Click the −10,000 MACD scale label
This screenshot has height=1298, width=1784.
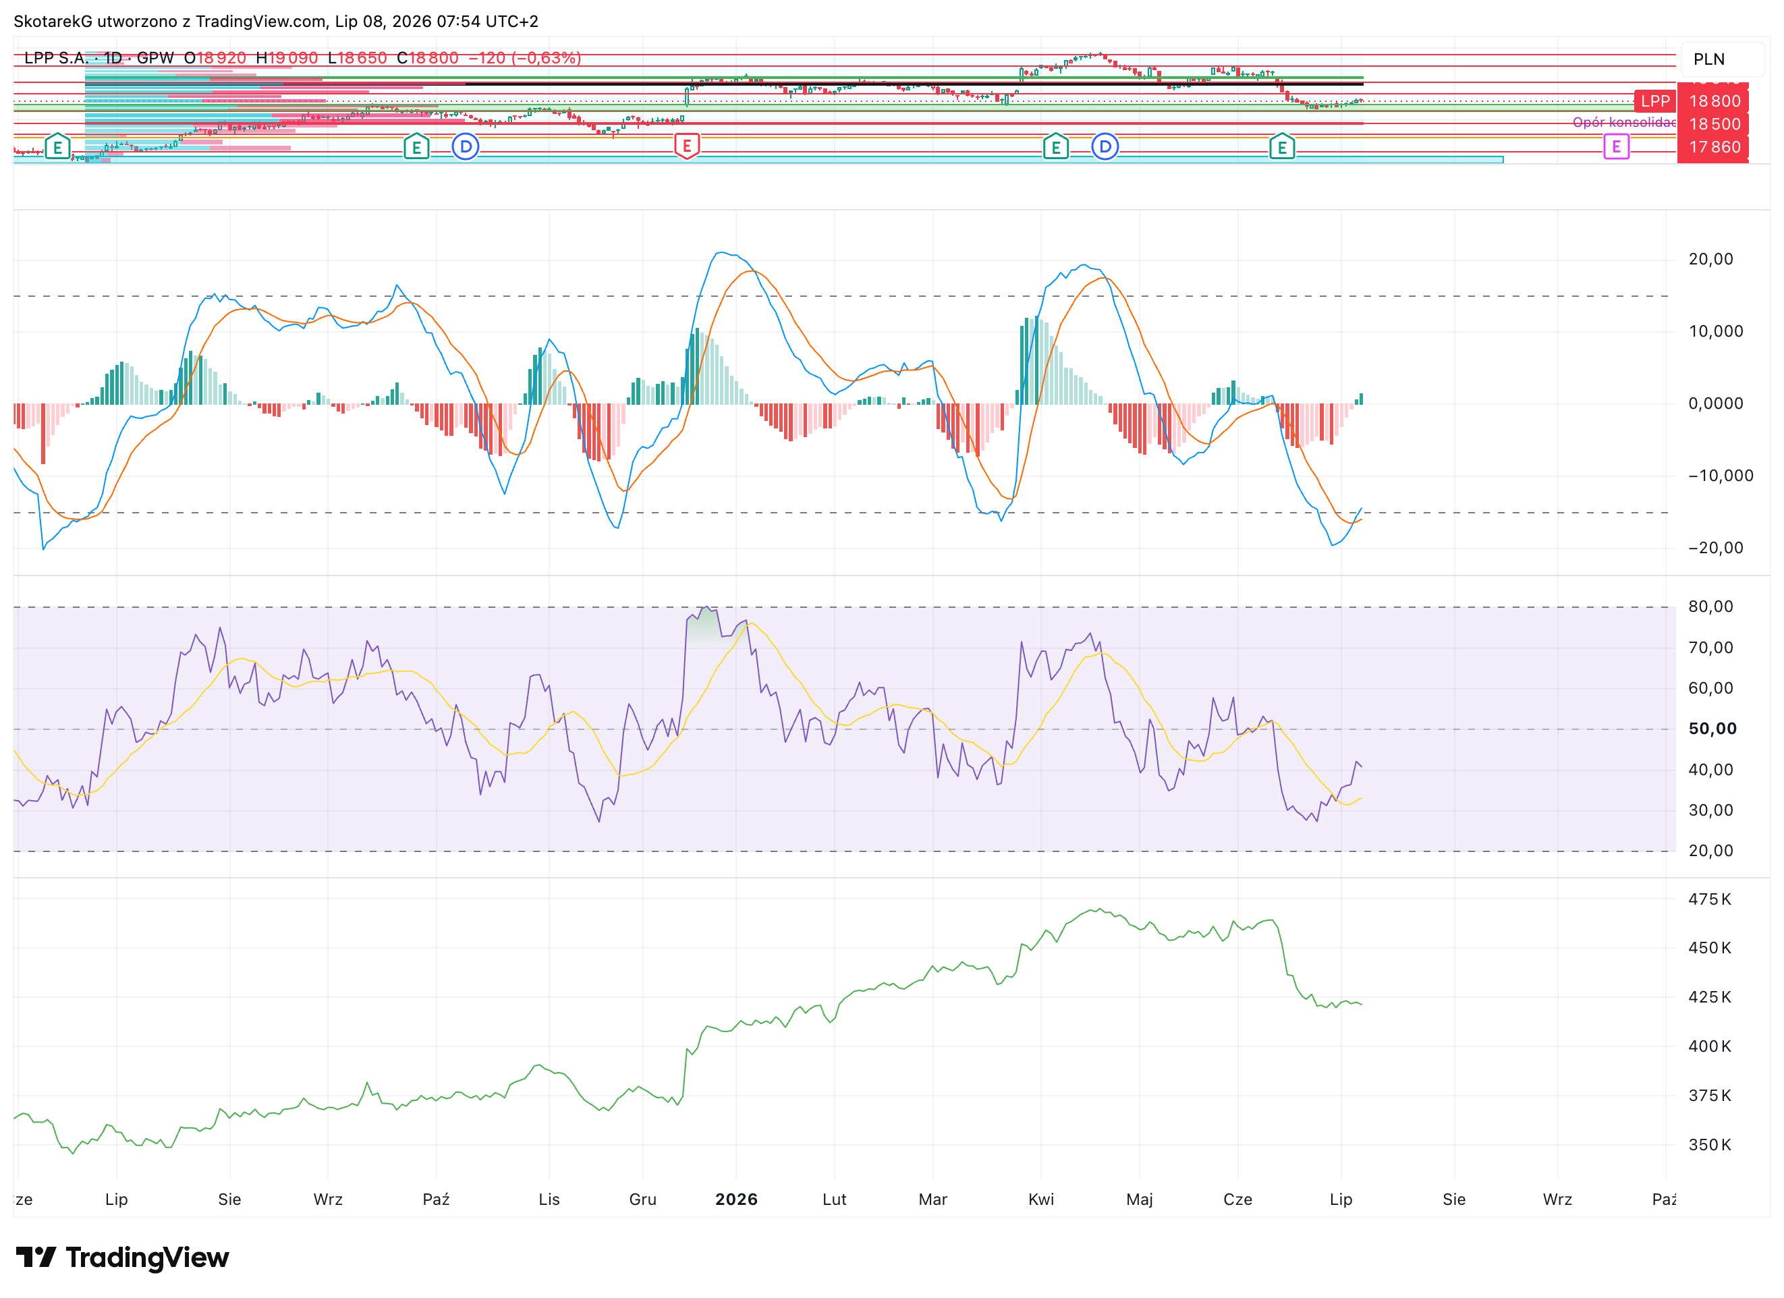(1721, 476)
